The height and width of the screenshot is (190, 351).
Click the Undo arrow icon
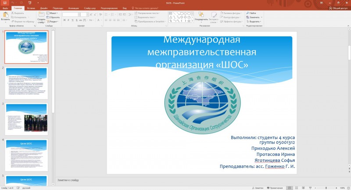coord(13,3)
